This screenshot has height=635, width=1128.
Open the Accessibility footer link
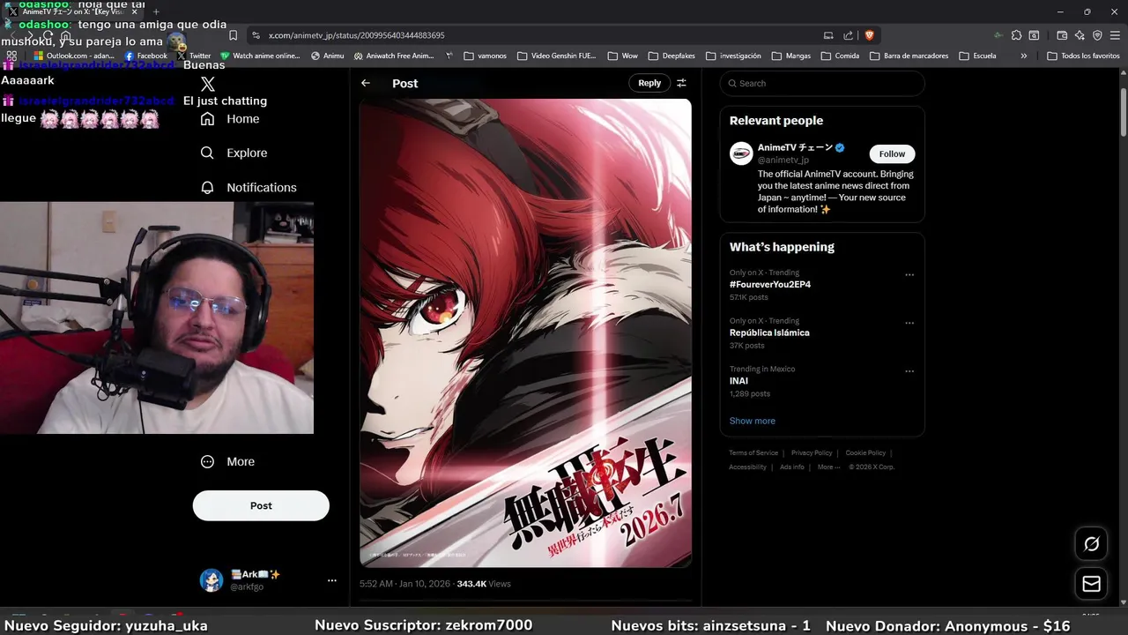pos(747,467)
